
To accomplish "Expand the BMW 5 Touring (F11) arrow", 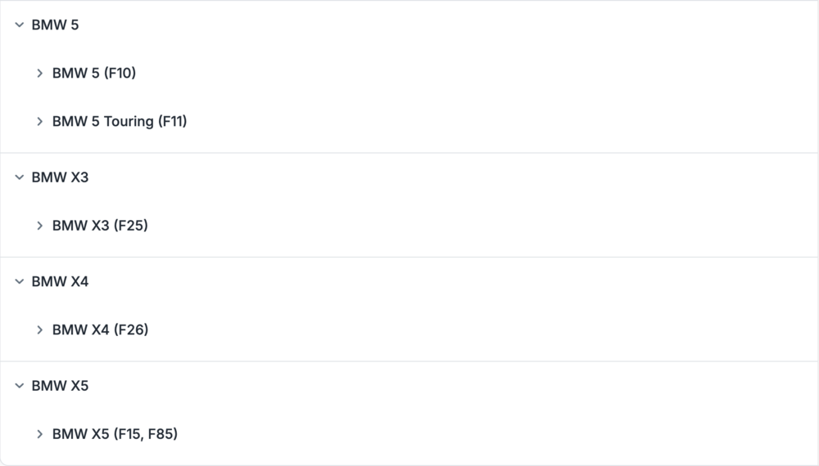I will click(x=39, y=122).
